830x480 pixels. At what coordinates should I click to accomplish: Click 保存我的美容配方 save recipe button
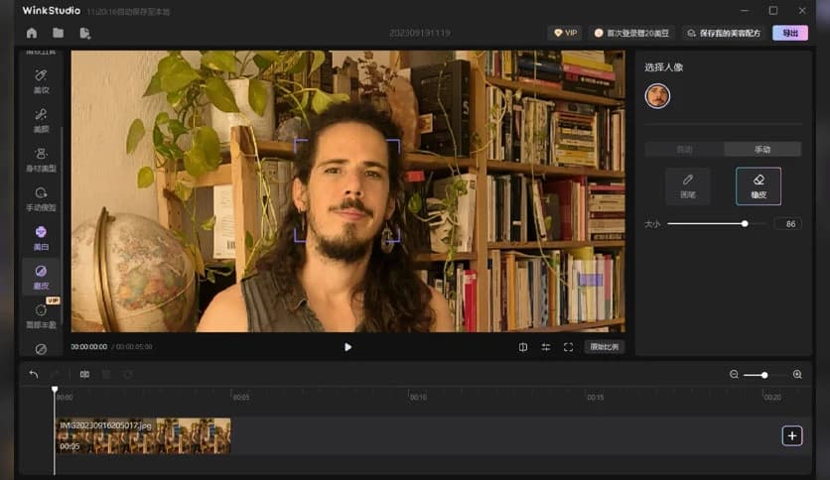pyautogui.click(x=723, y=33)
